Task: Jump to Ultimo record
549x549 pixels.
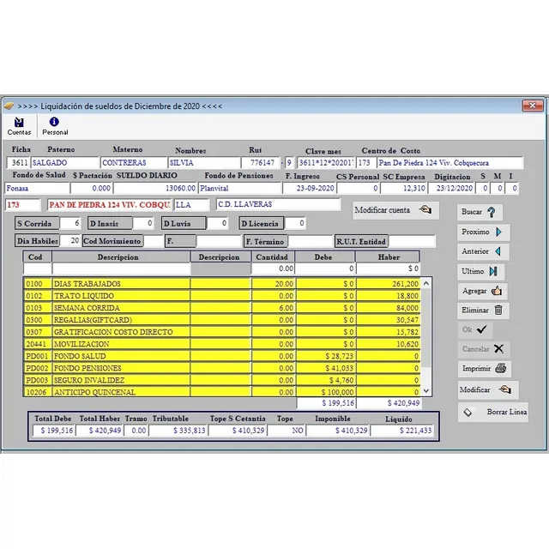Action: point(480,271)
